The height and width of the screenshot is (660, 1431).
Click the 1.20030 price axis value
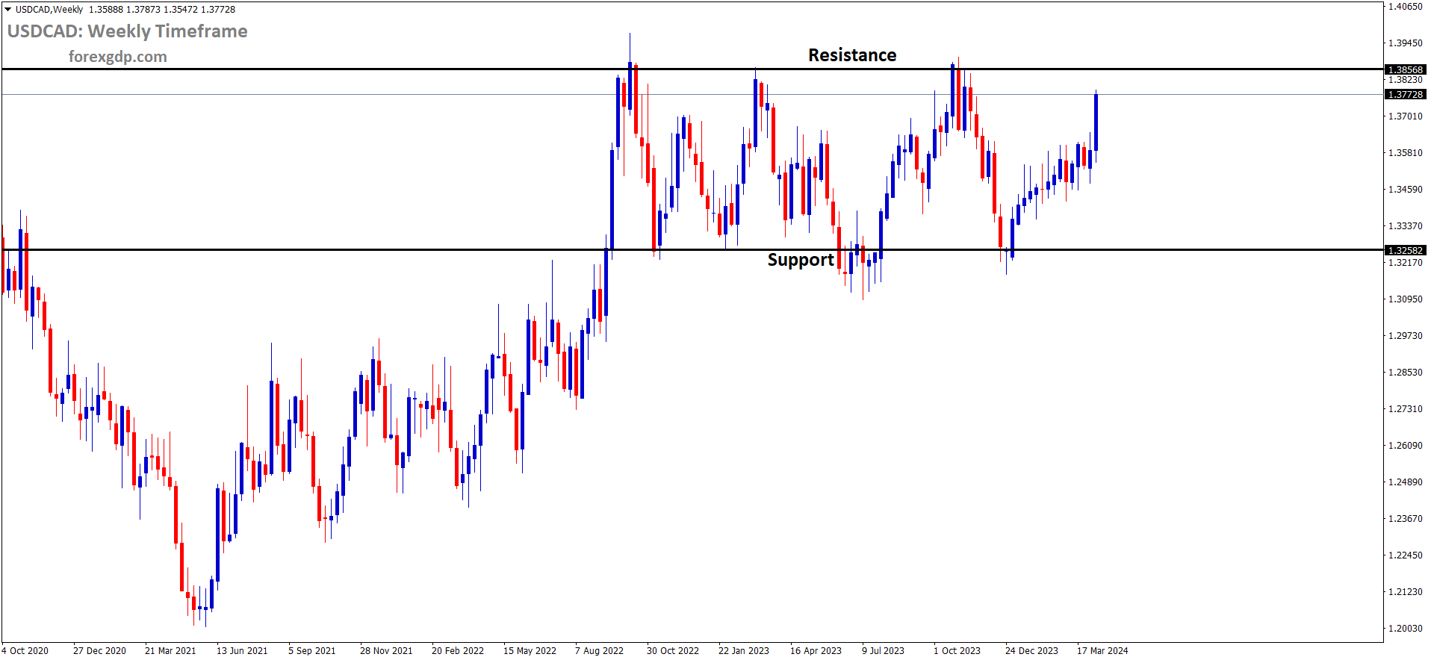[x=1406, y=628]
